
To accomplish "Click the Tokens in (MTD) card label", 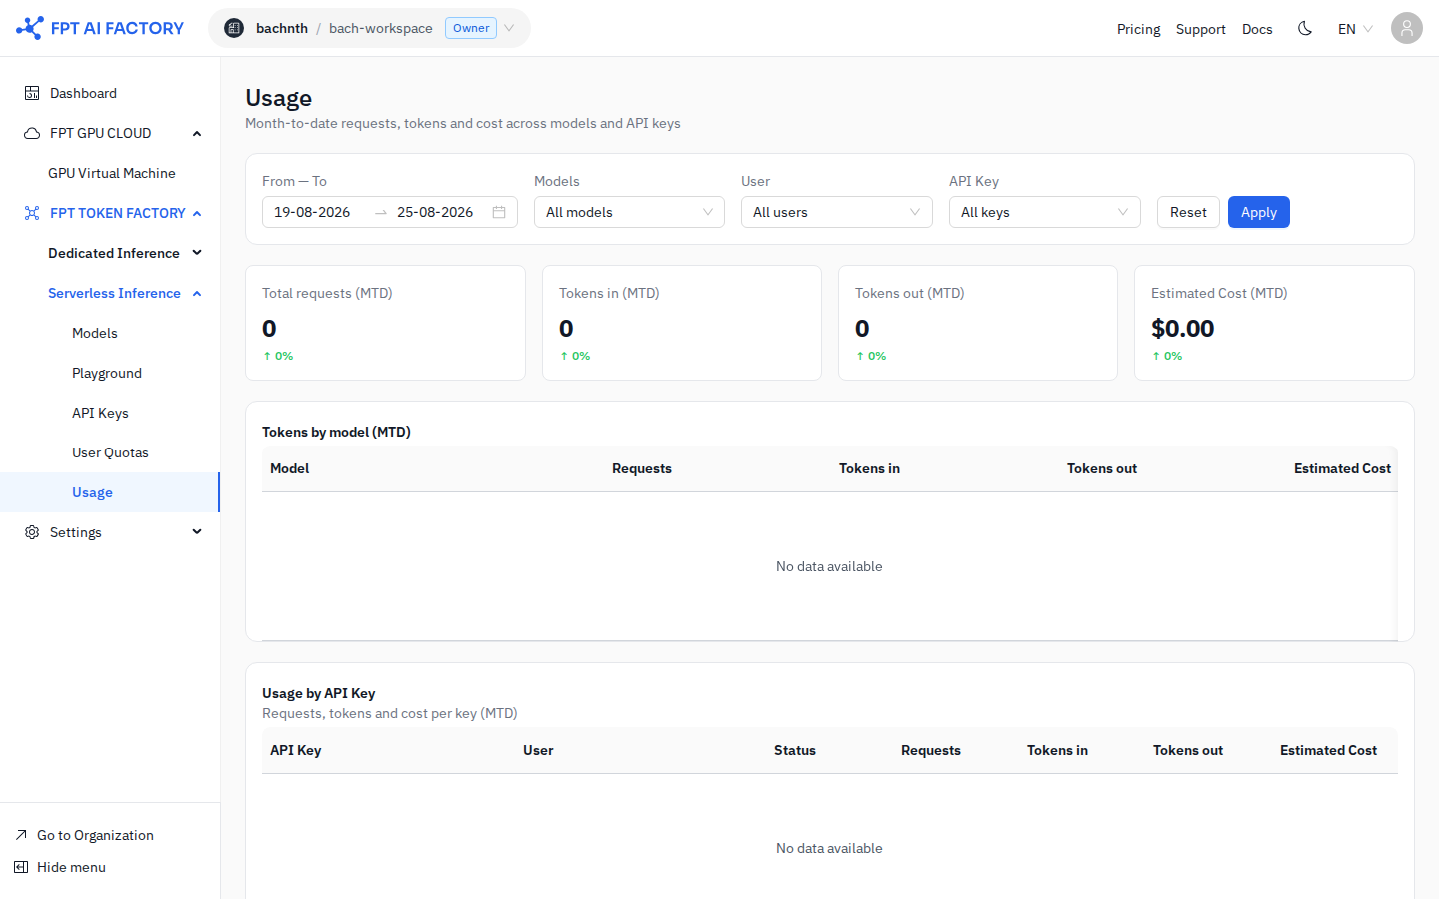I will [x=609, y=293].
